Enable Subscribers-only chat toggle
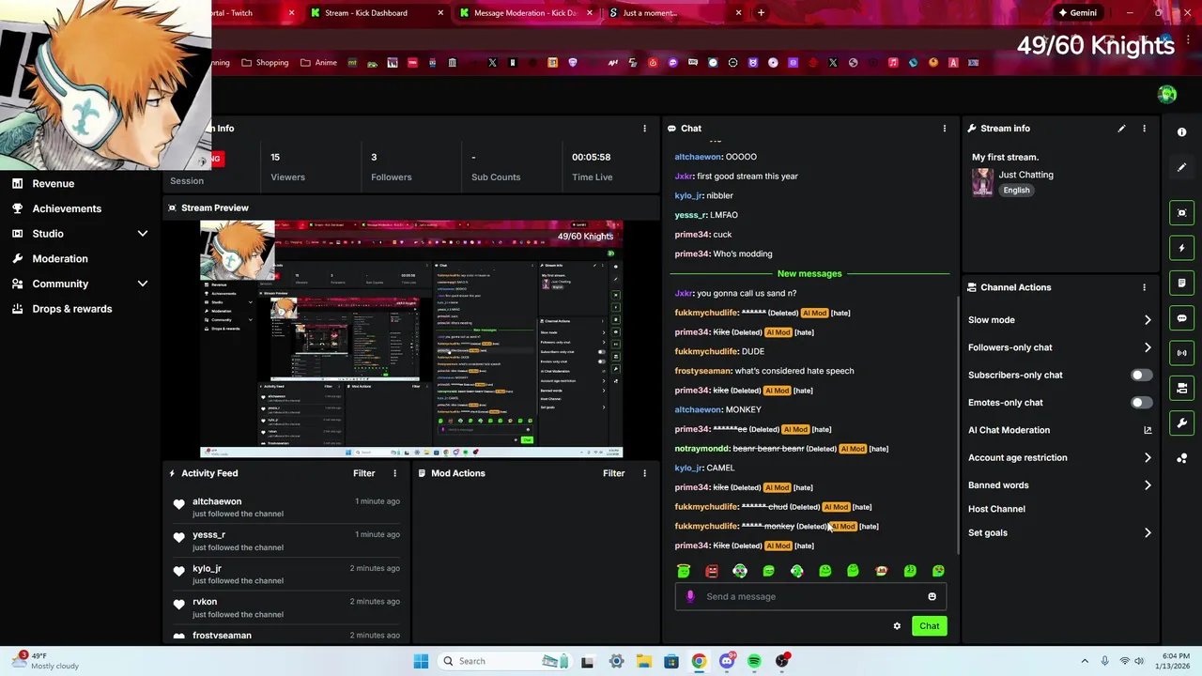The image size is (1202, 676). 1141,375
